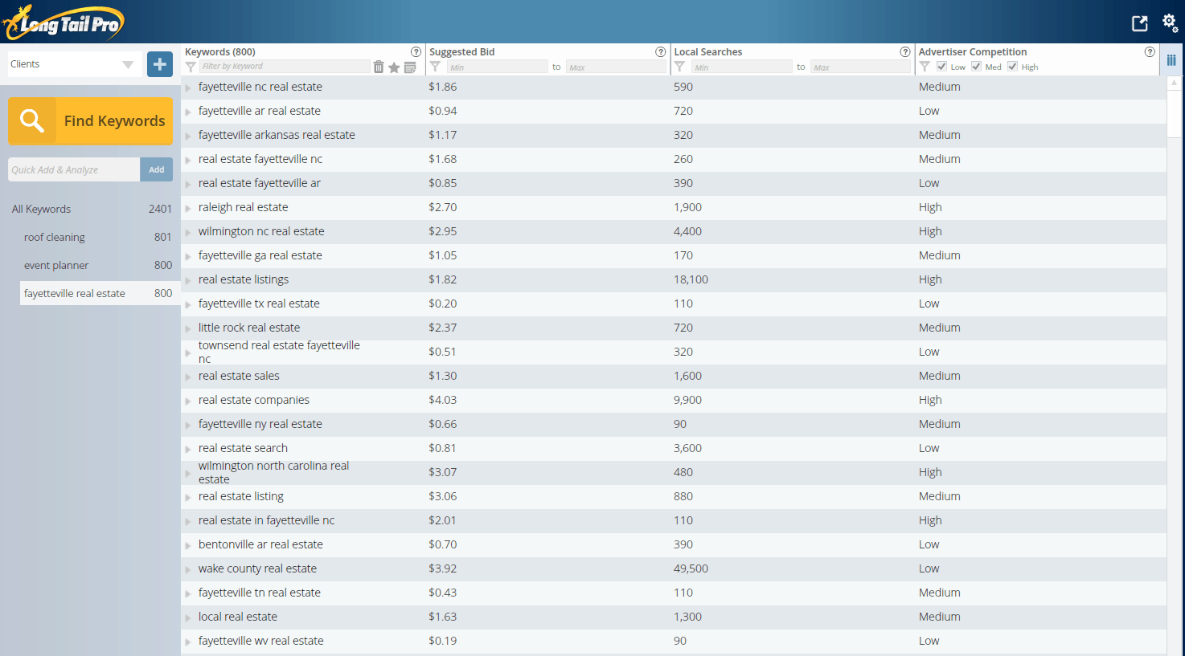Add a new project with plus button
This screenshot has height=656, width=1185.
(160, 64)
